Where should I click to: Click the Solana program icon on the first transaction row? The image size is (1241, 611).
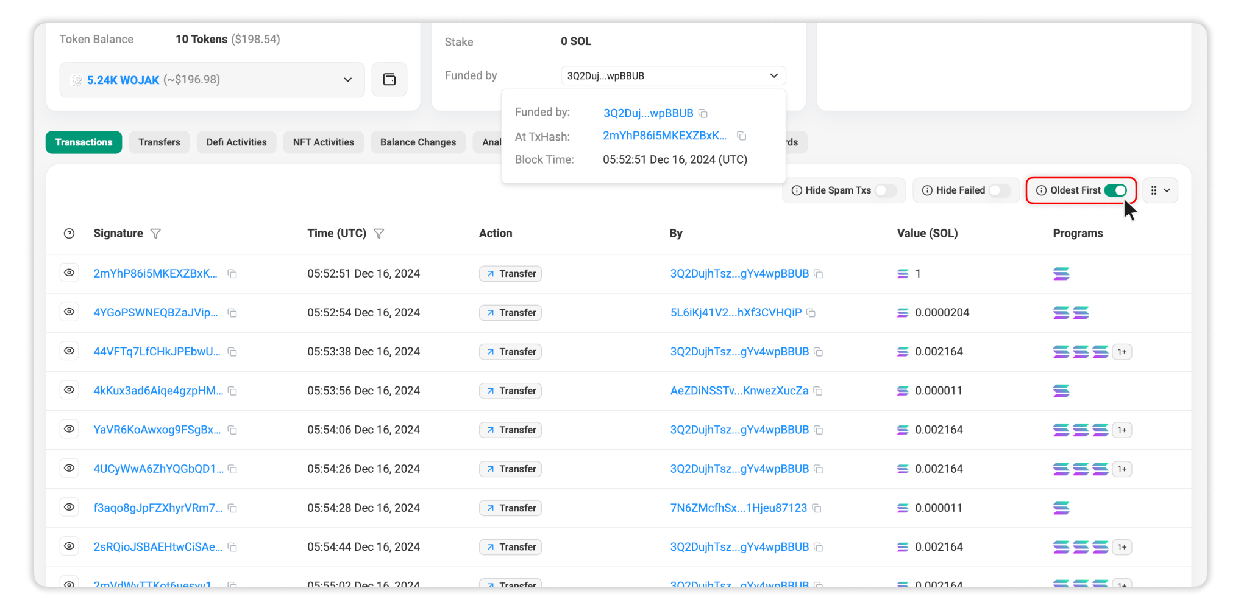[1062, 274]
